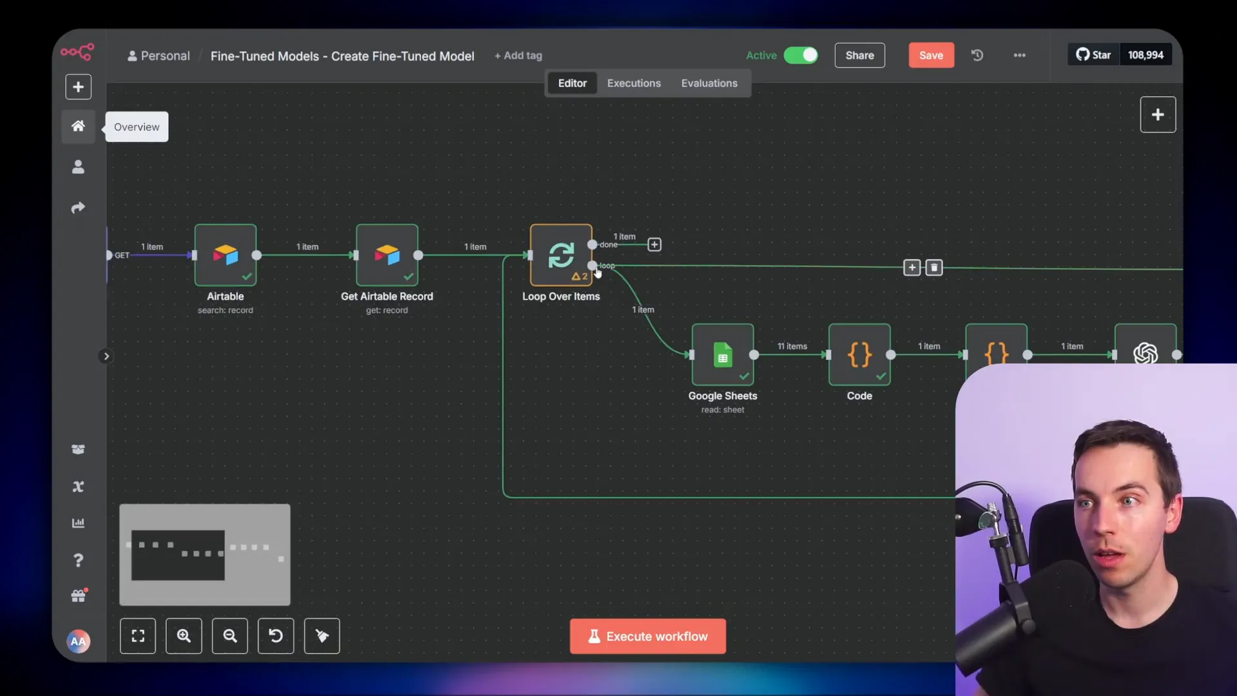The width and height of the screenshot is (1237, 696).
Task: Add node after the done output
Action: 654,244
